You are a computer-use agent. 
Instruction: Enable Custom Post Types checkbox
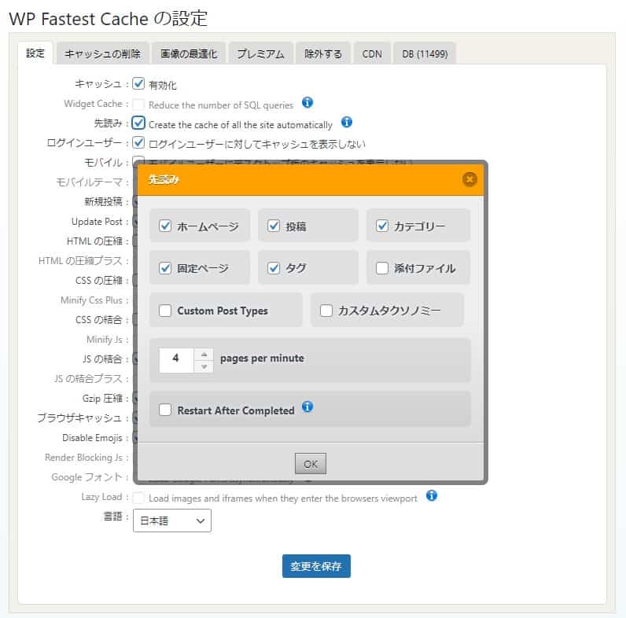[165, 311]
